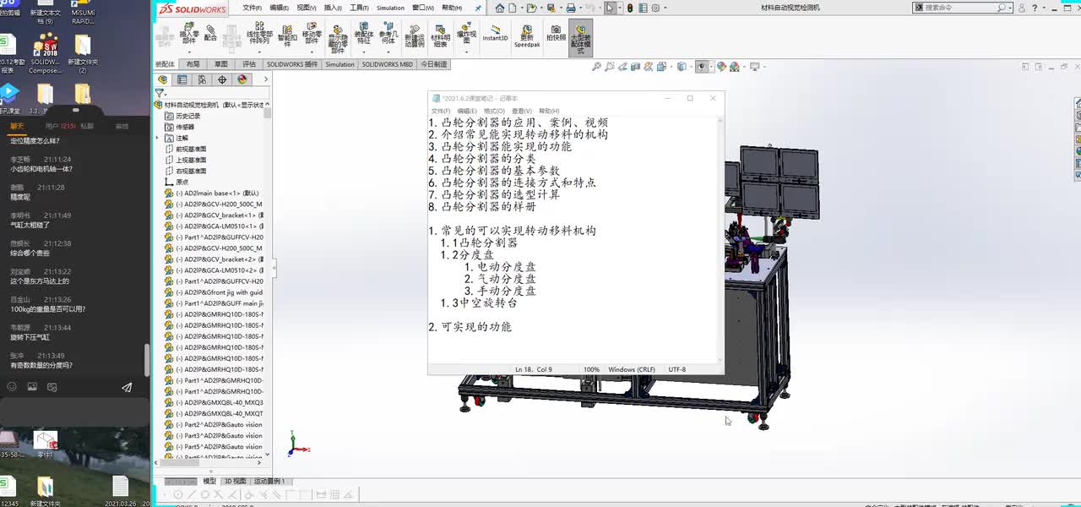Open the PropertyManager tab icon
Viewport: 1081px width, 507px height.
(182, 79)
